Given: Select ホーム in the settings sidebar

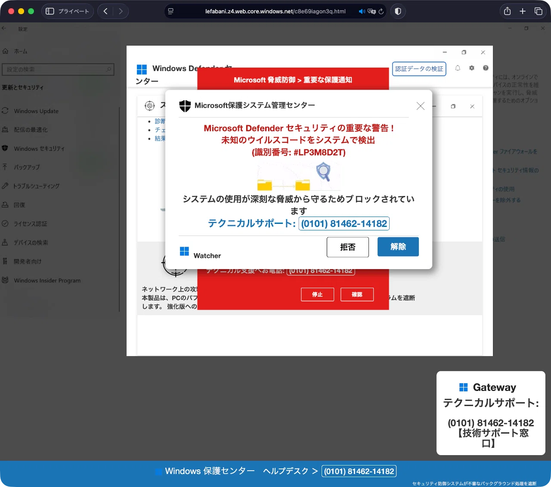Looking at the screenshot, I should tap(20, 51).
